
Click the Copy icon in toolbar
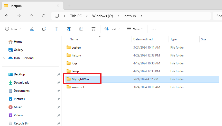[44, 29]
